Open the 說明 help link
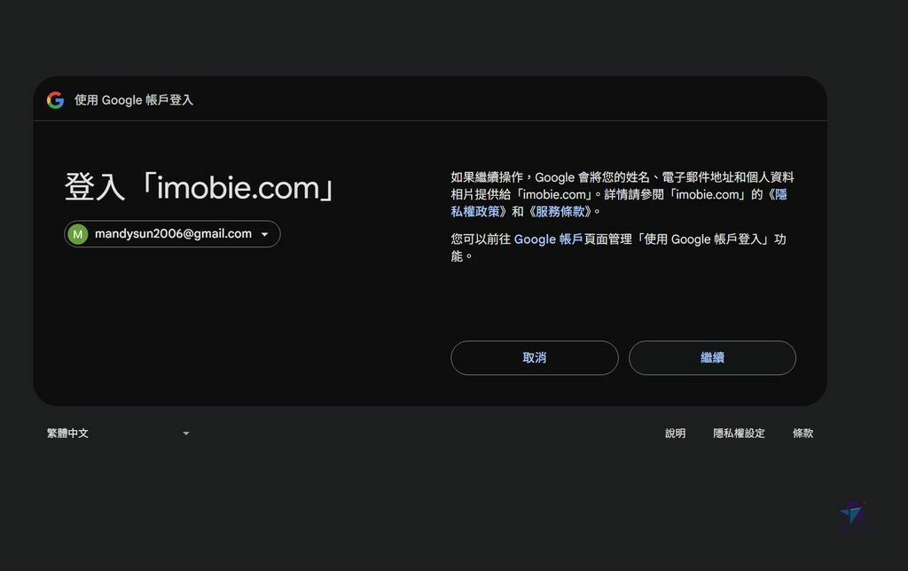 click(x=675, y=434)
